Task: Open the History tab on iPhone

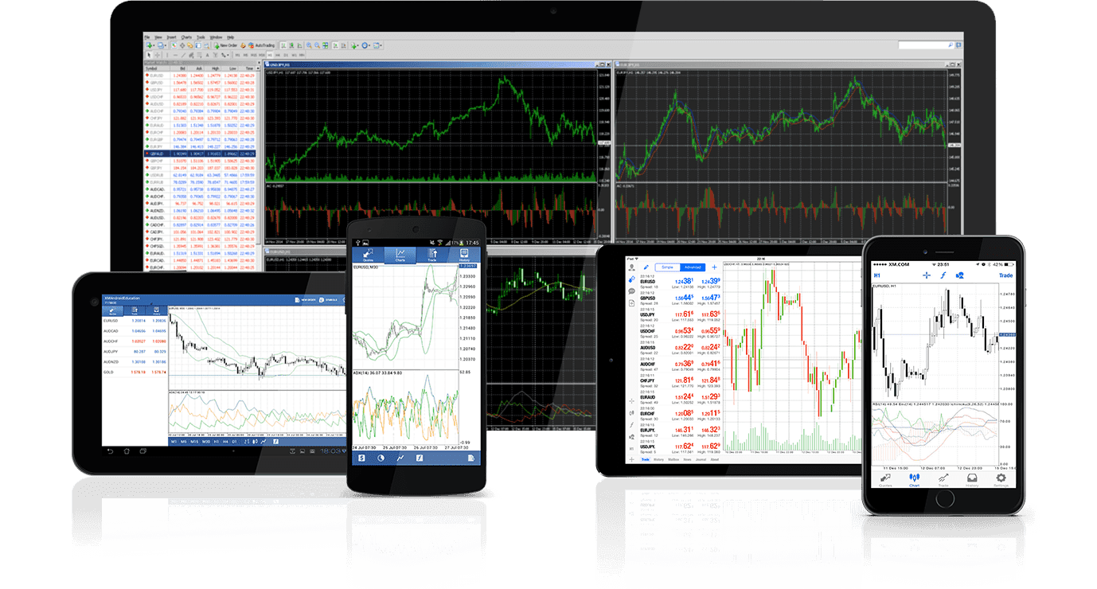Action: (972, 480)
